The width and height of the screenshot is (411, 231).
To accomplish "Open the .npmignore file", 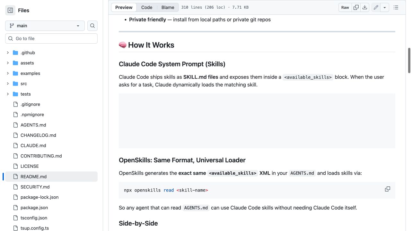I will point(32,115).
